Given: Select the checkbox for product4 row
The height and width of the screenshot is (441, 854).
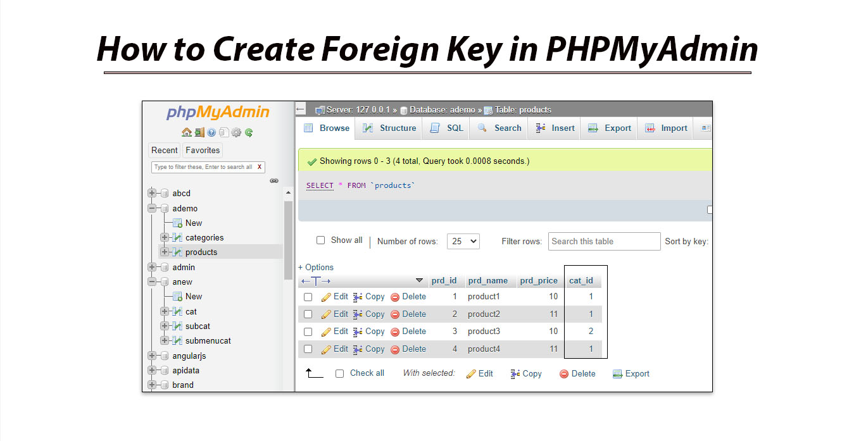Looking at the screenshot, I should [x=308, y=349].
